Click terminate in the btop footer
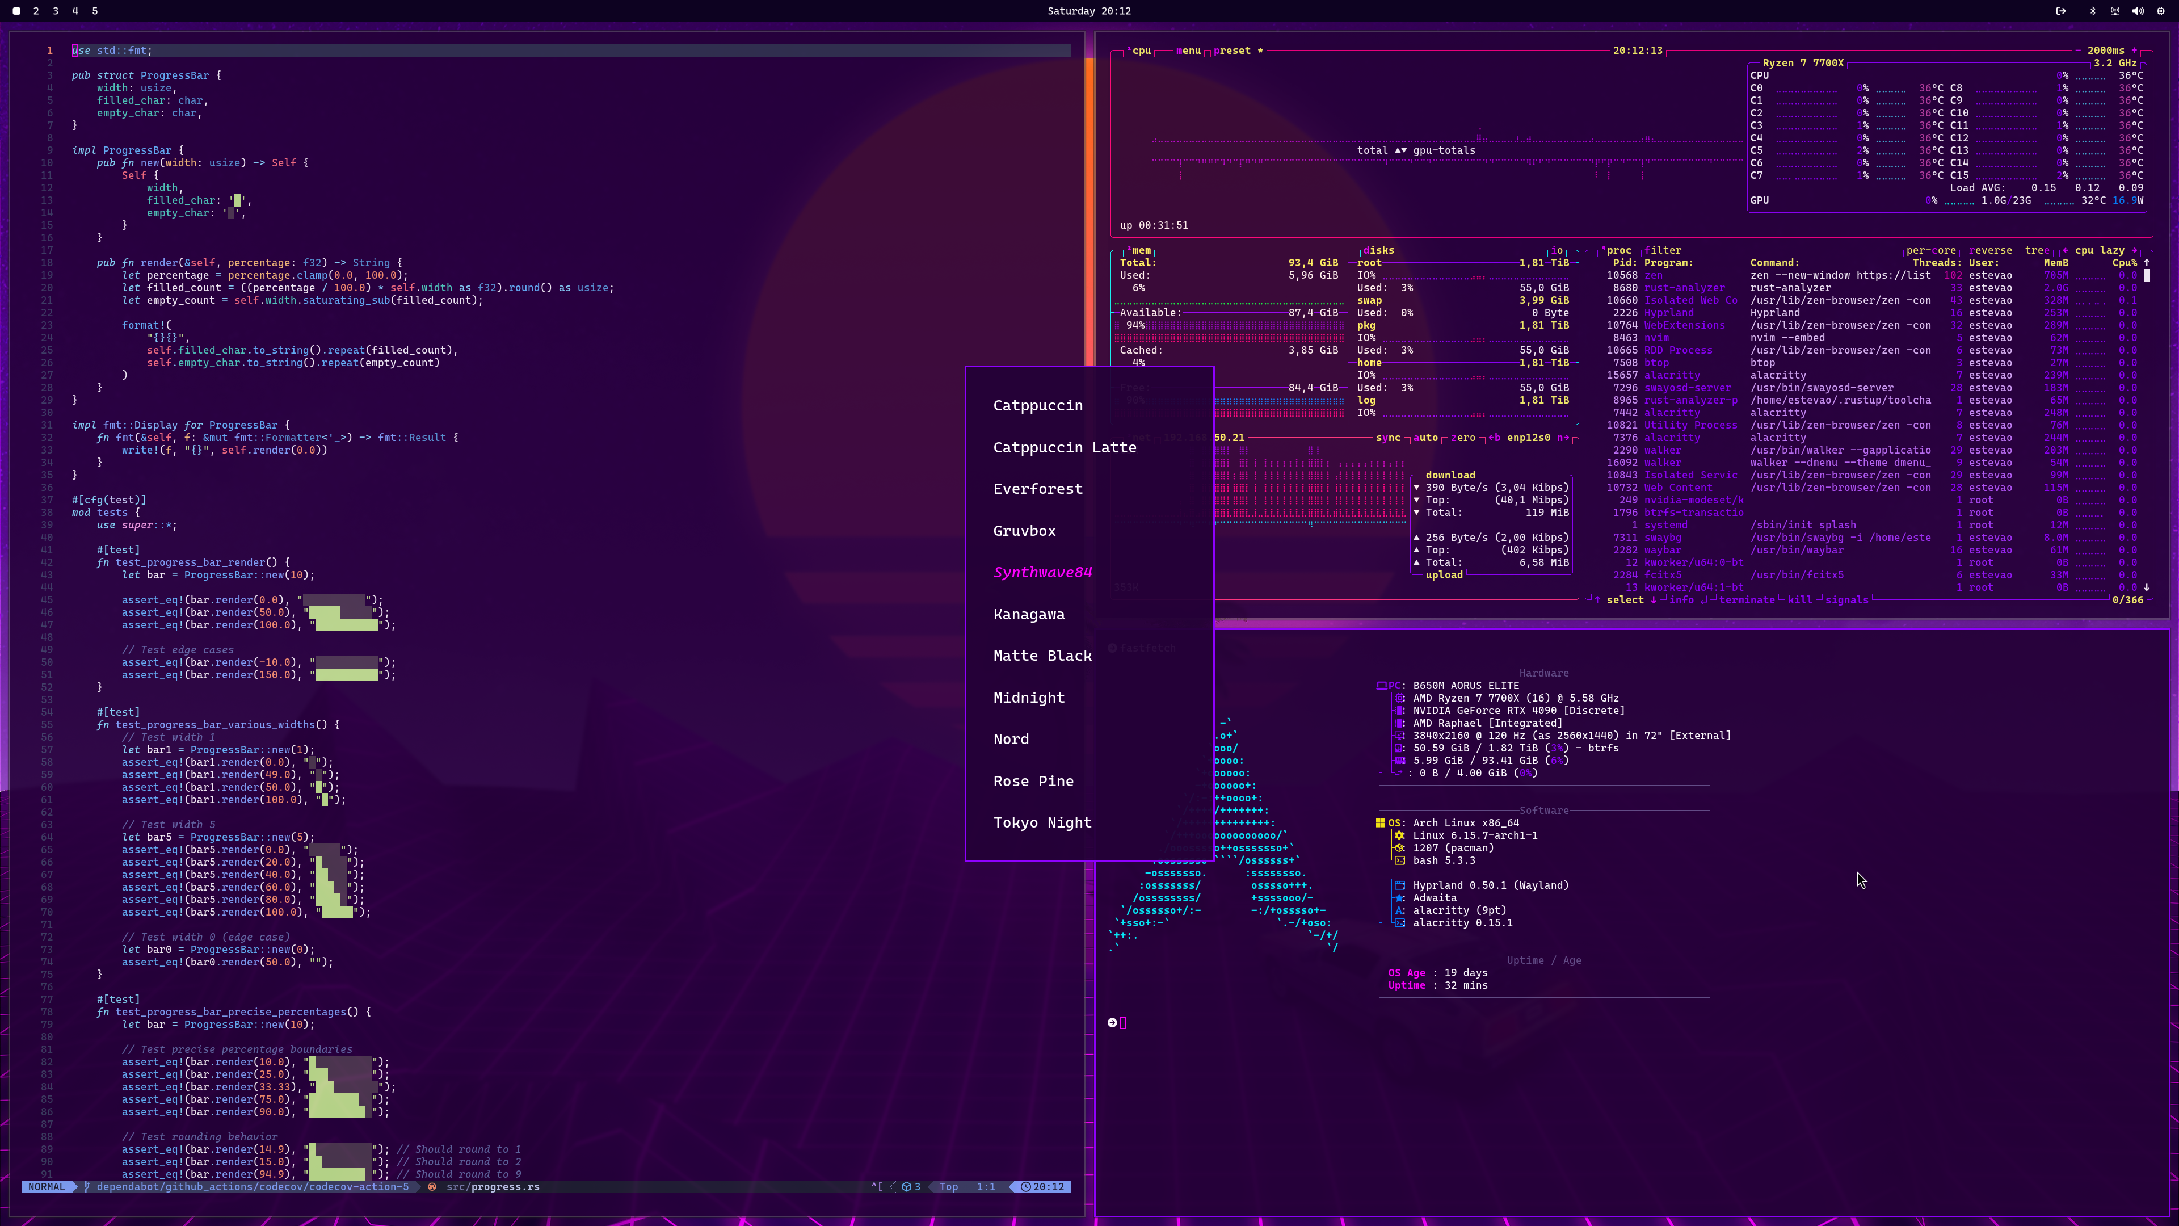The image size is (2179, 1226). click(x=1748, y=600)
